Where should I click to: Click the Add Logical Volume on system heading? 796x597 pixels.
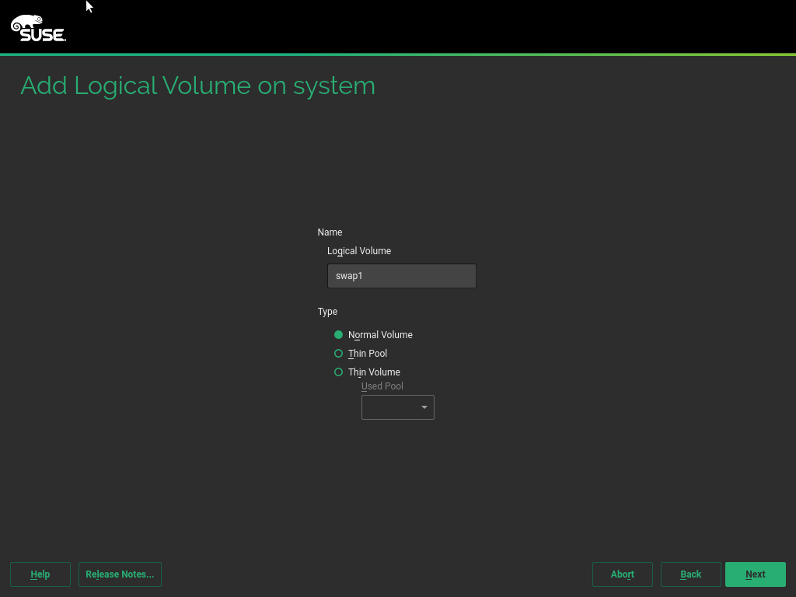(x=197, y=86)
